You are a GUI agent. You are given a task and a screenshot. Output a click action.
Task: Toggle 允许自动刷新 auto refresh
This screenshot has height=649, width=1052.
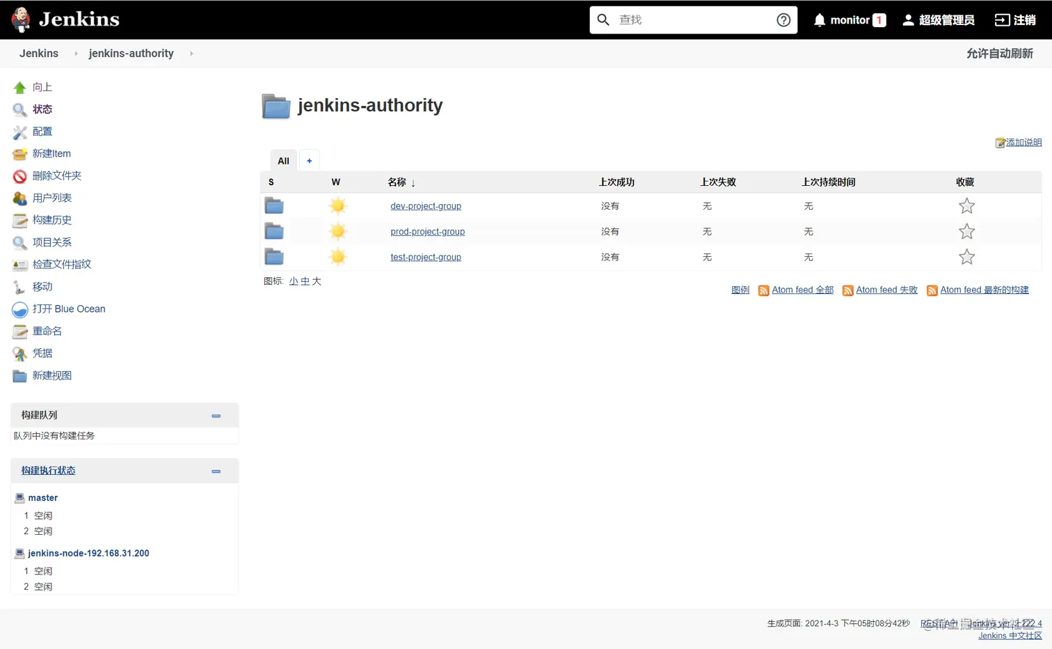pyautogui.click(x=999, y=54)
